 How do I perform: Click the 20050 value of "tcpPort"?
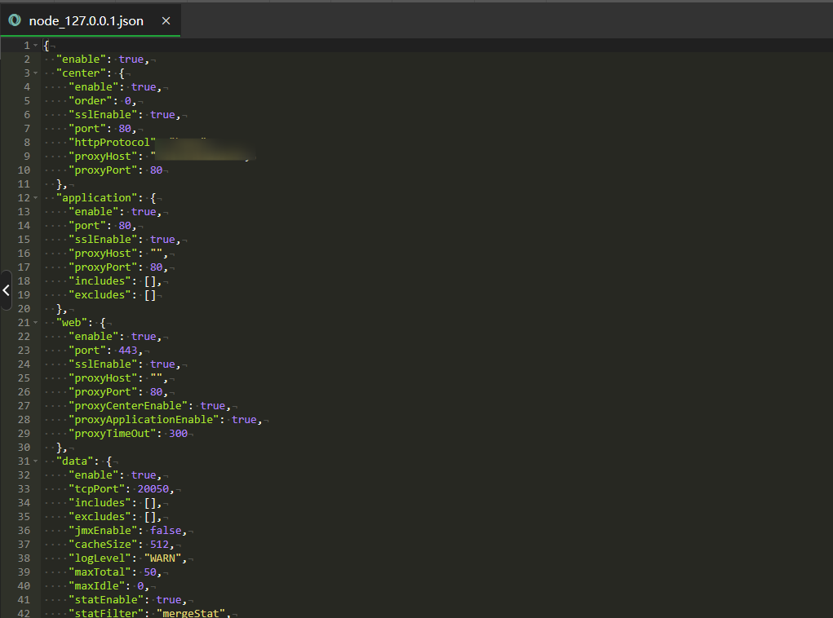153,489
